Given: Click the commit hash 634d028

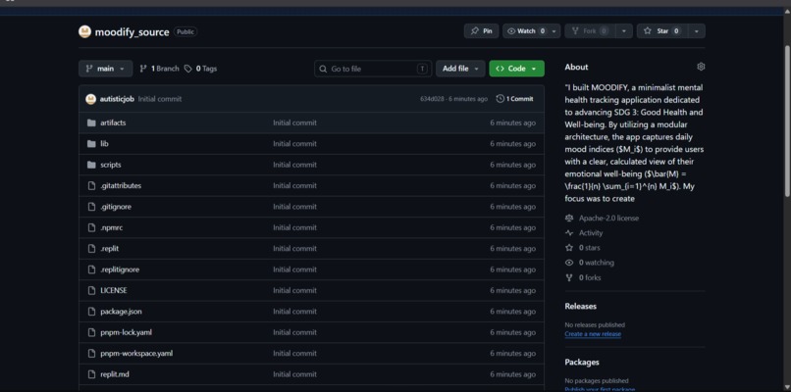Looking at the screenshot, I should 433,99.
